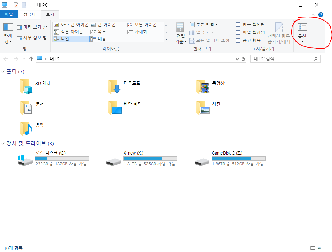
Task: Switch to the 보기 tab
Action: (50, 14)
